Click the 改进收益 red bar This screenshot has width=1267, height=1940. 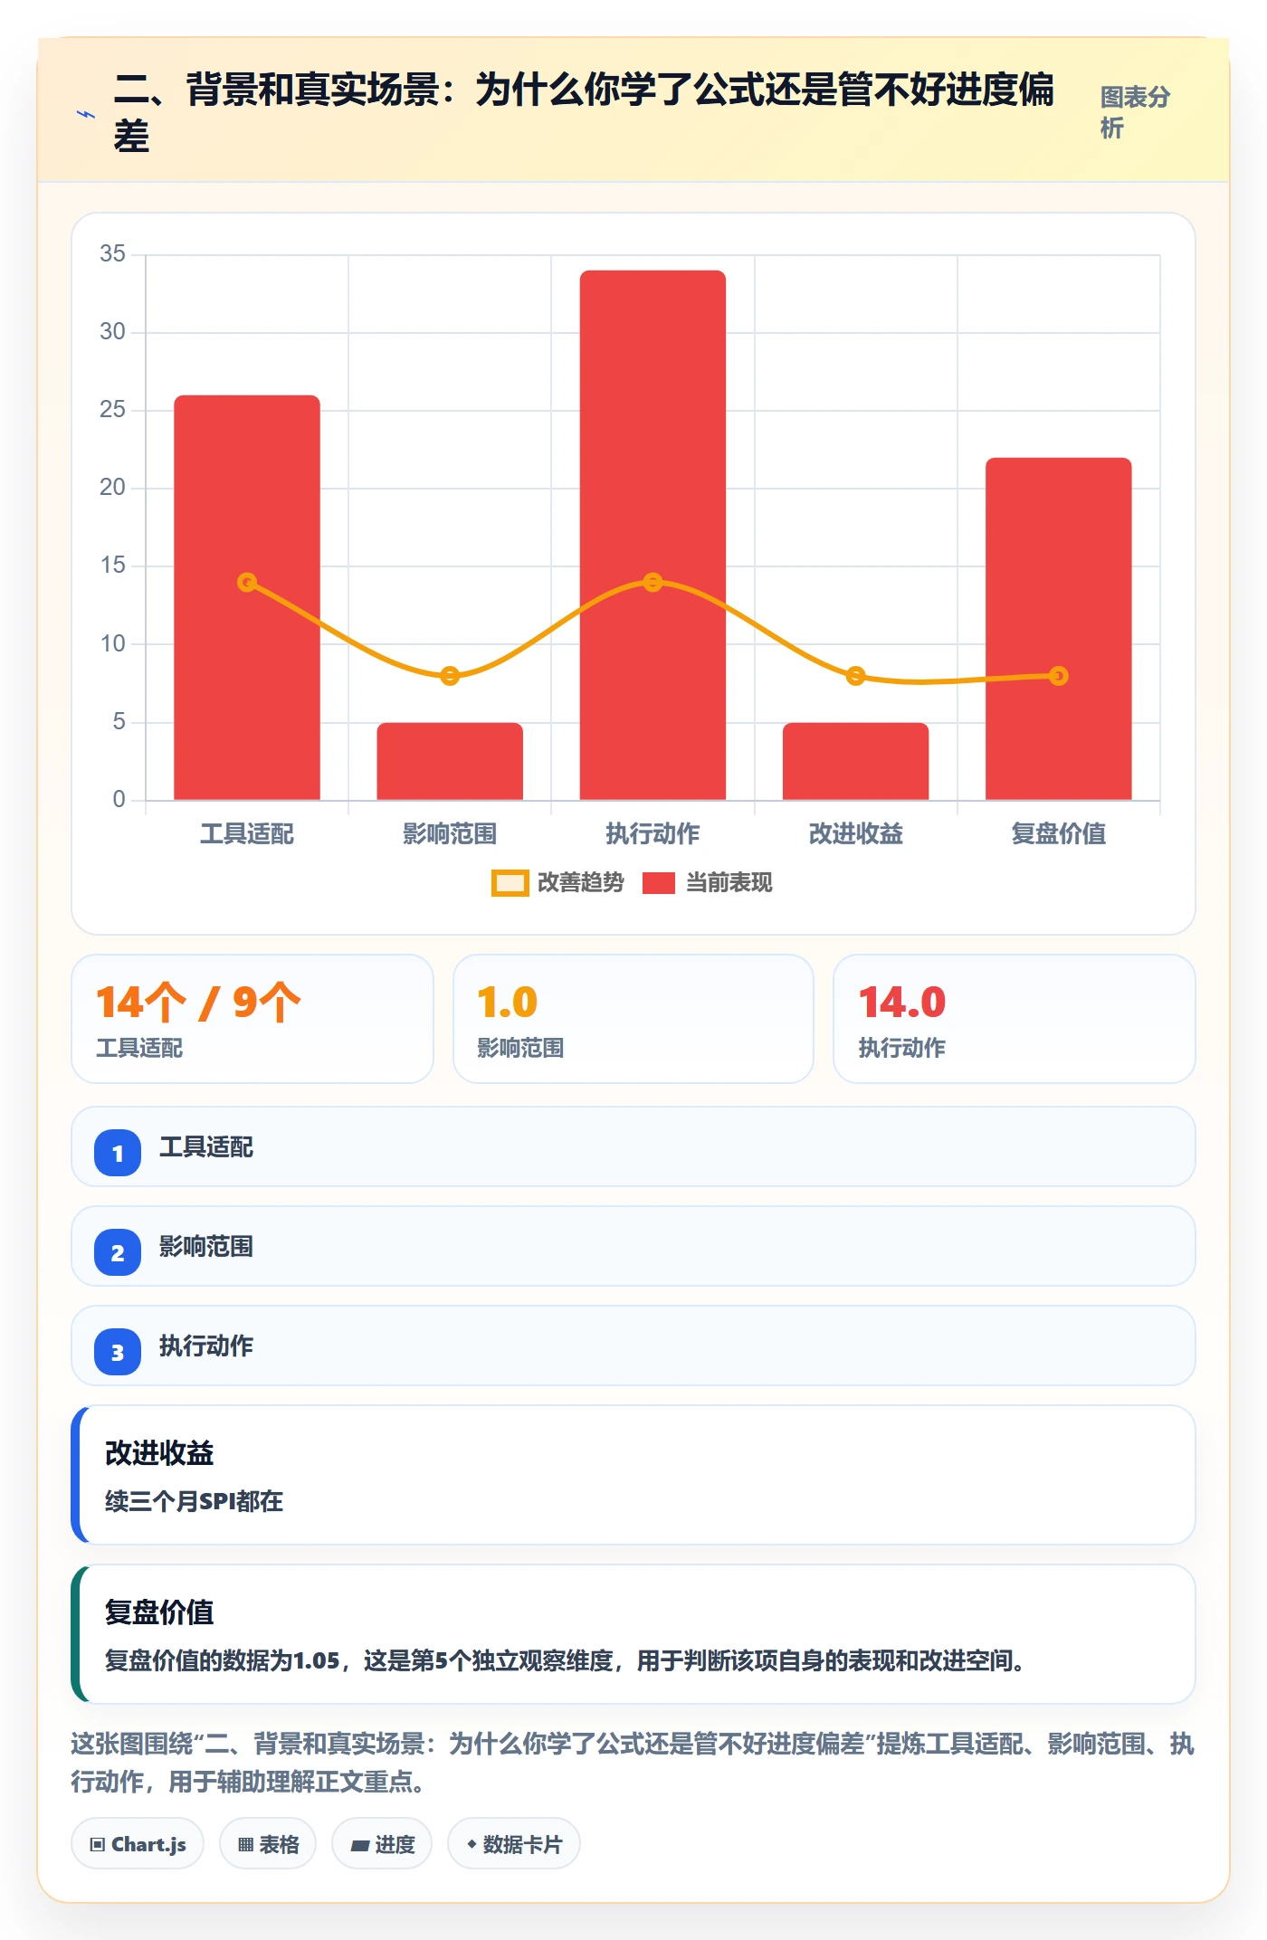pos(855,761)
